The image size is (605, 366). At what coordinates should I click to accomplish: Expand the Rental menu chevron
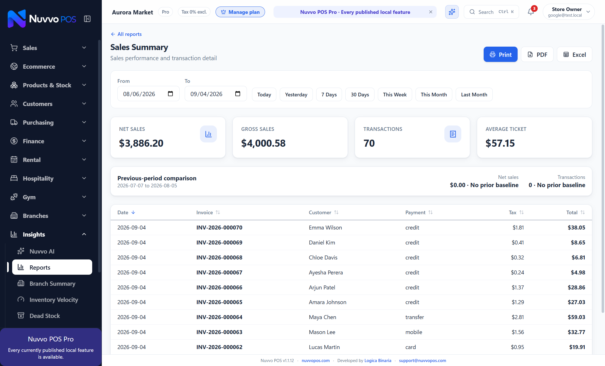pos(84,160)
